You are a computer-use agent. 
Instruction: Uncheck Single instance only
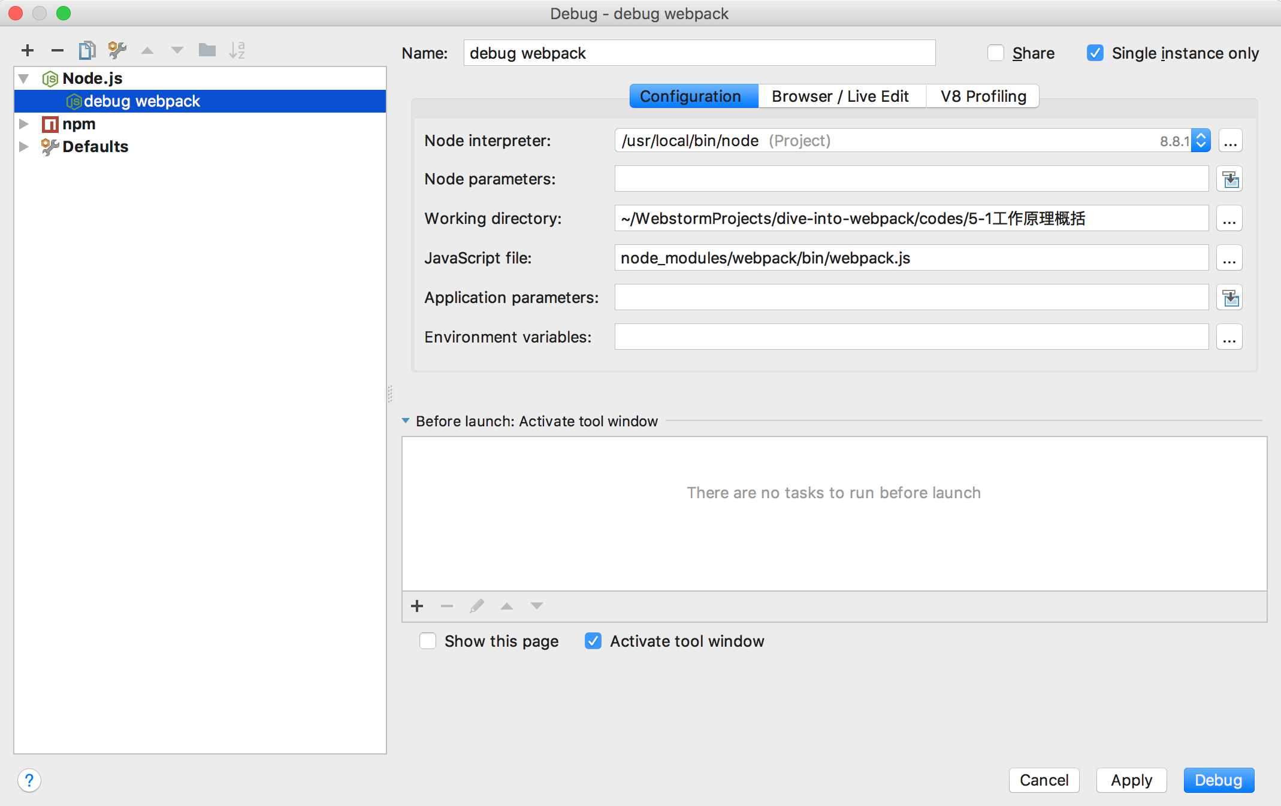click(x=1095, y=53)
